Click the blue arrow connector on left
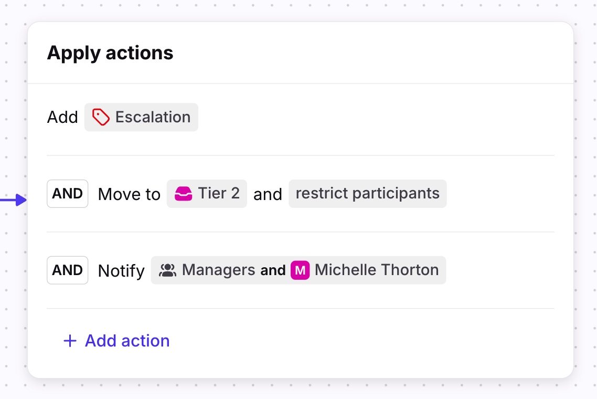The image size is (597, 399). click(x=14, y=200)
